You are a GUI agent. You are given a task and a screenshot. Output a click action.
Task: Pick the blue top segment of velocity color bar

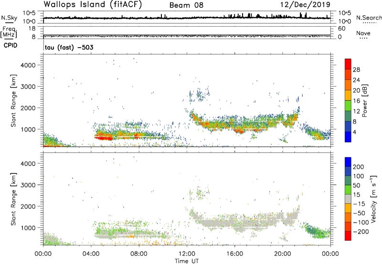pos(348,162)
